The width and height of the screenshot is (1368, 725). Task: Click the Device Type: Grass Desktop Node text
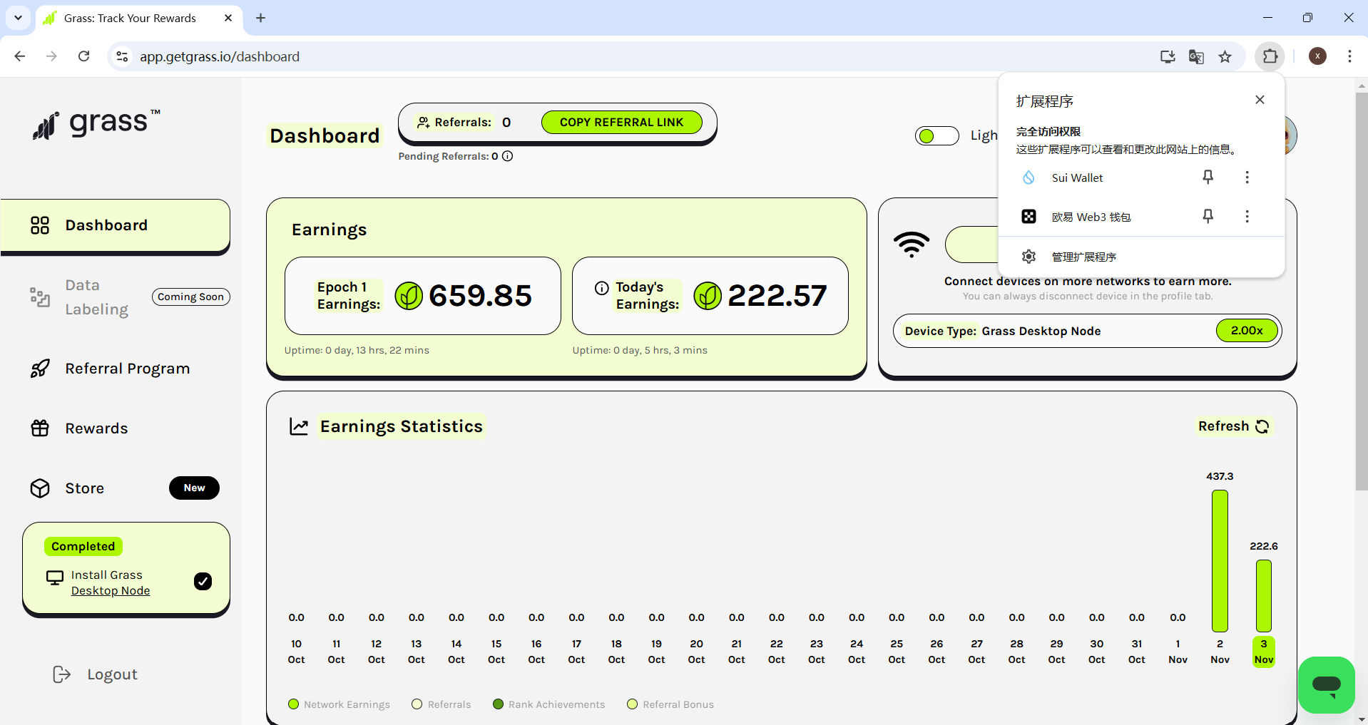click(x=1003, y=331)
